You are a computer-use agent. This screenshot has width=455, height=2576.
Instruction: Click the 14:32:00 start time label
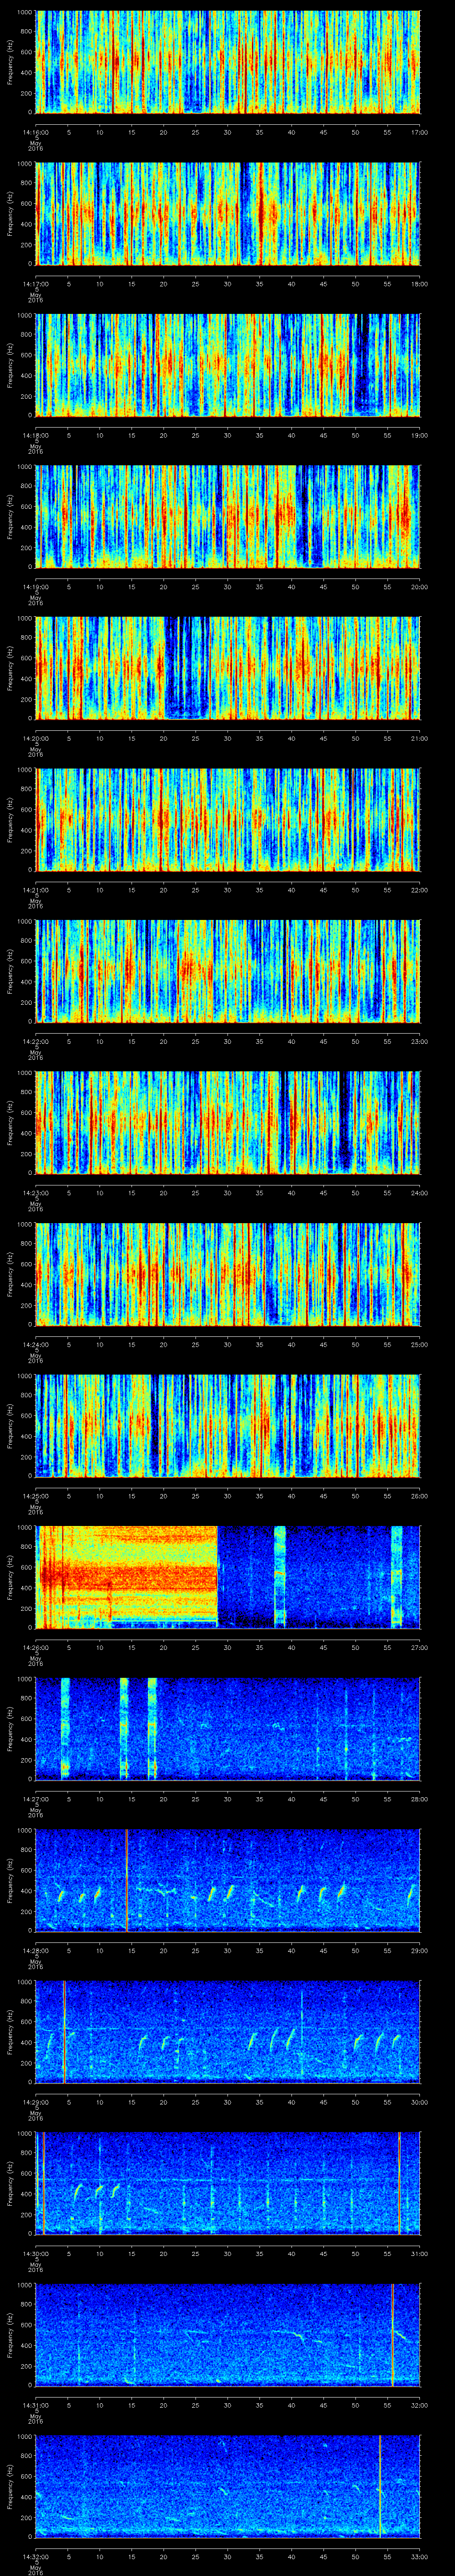[x=36, y=2556]
